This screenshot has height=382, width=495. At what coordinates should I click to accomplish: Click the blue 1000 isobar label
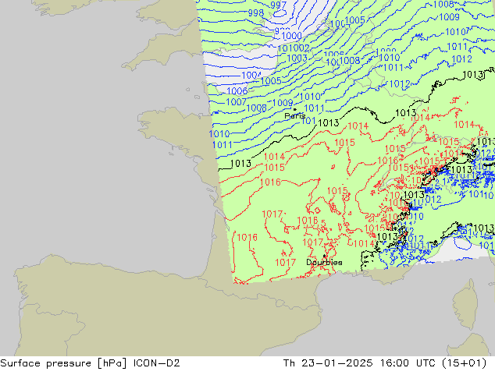pyautogui.click(x=291, y=36)
